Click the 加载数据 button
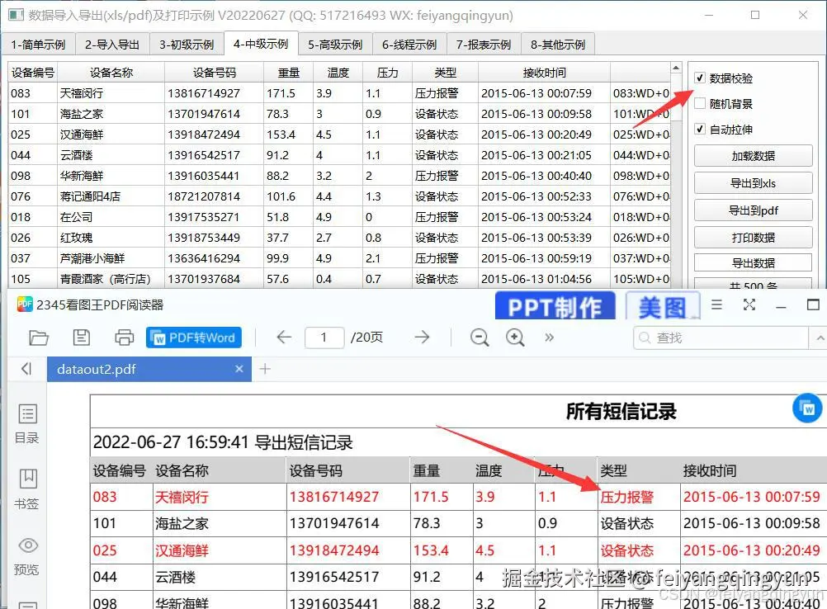The width and height of the screenshot is (827, 609). (x=752, y=155)
